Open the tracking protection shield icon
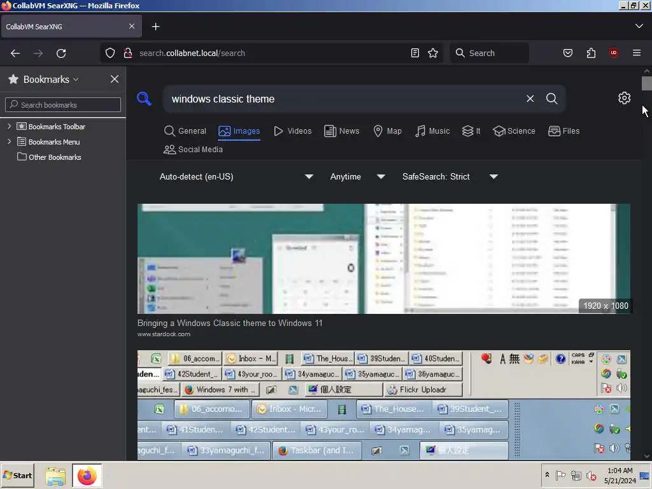652x489 pixels. click(110, 53)
